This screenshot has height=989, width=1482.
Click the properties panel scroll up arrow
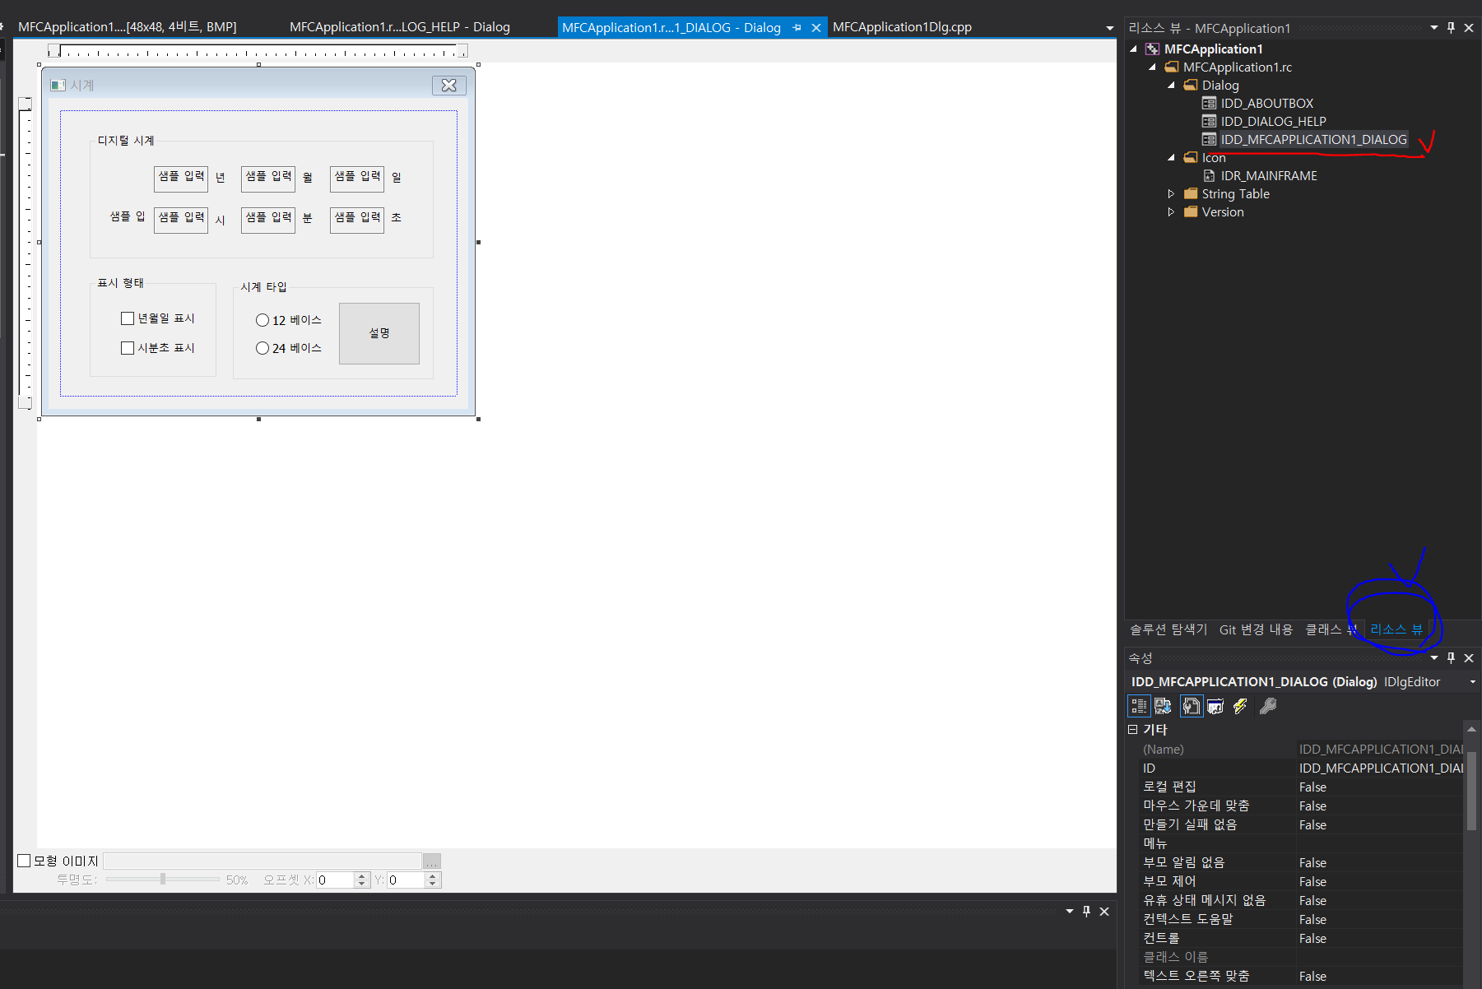(x=1471, y=729)
